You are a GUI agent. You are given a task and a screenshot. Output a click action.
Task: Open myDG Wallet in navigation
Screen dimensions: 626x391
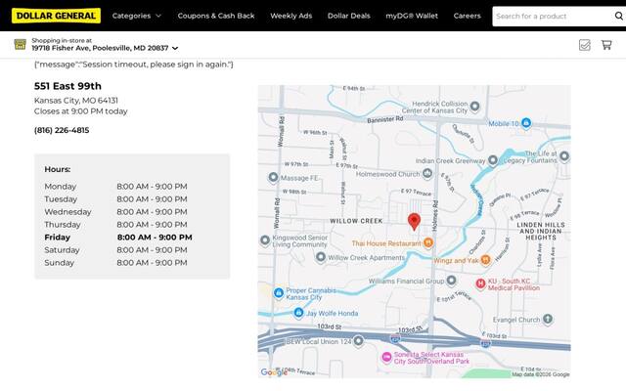pyautogui.click(x=412, y=16)
